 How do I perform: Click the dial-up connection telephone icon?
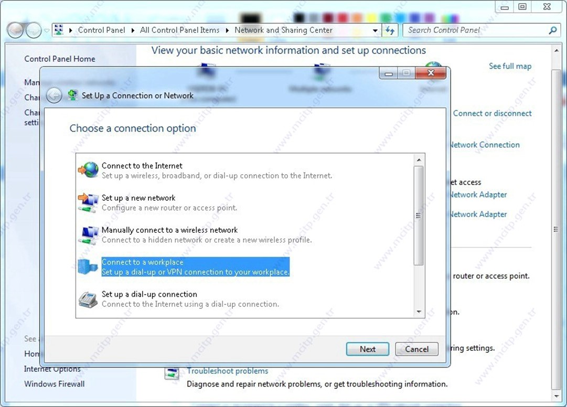tap(88, 299)
